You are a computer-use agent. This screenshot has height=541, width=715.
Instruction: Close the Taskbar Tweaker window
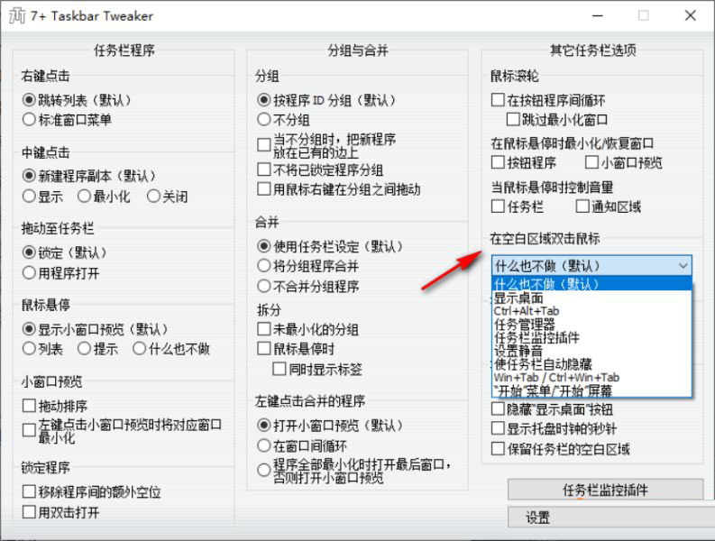(x=690, y=16)
